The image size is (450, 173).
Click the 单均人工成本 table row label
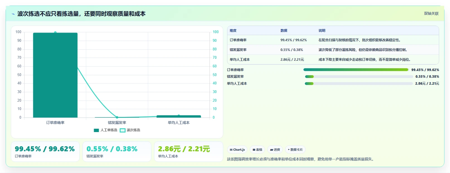pyautogui.click(x=240, y=60)
